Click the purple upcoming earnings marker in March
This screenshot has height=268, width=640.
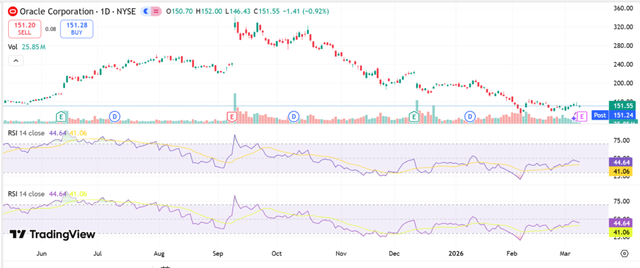582,116
